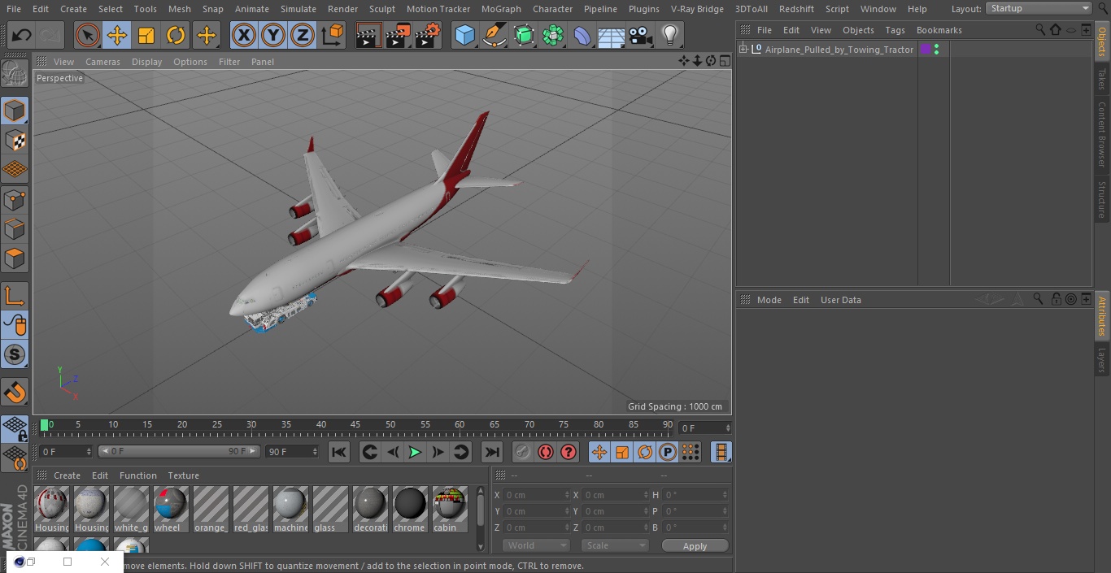
Task: Switch to Edges mode
Action: point(15,229)
